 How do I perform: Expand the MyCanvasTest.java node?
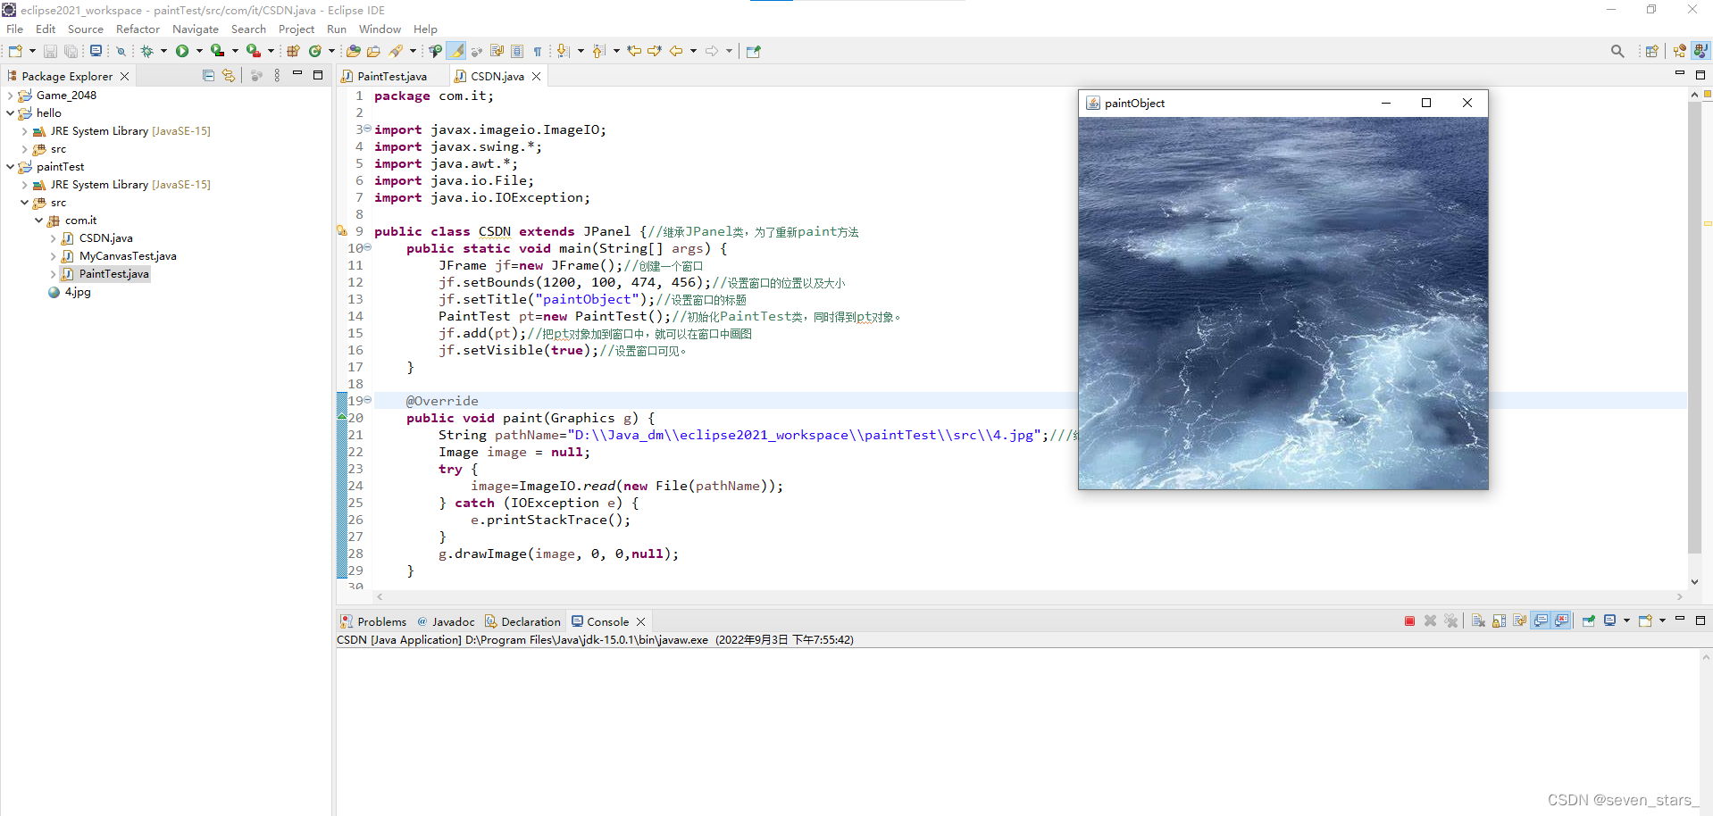[x=53, y=255]
